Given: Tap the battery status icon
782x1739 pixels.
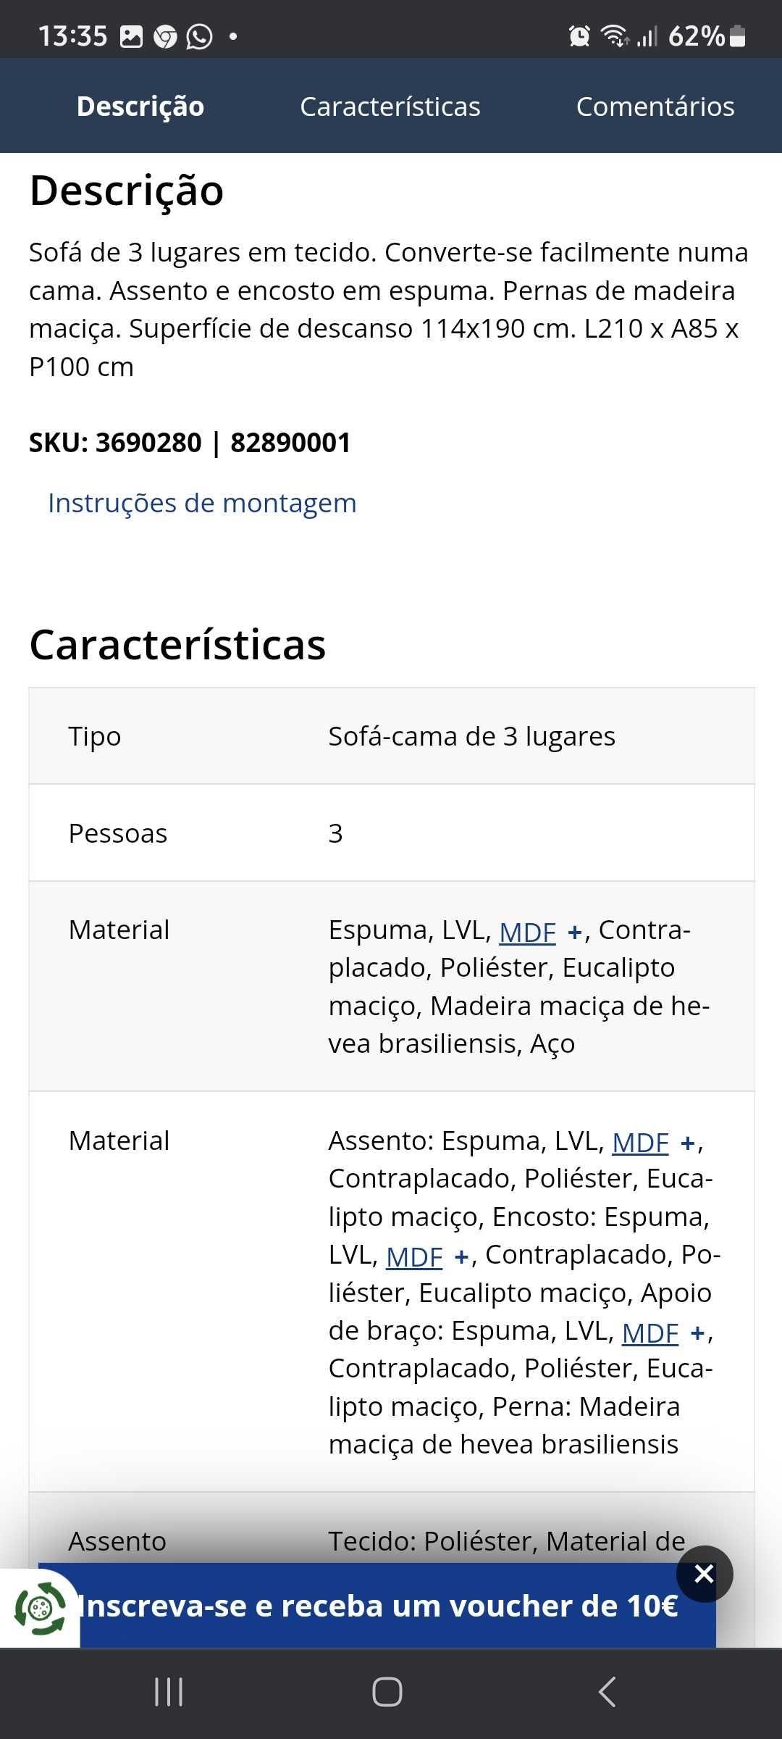Looking at the screenshot, I should coord(737,36).
